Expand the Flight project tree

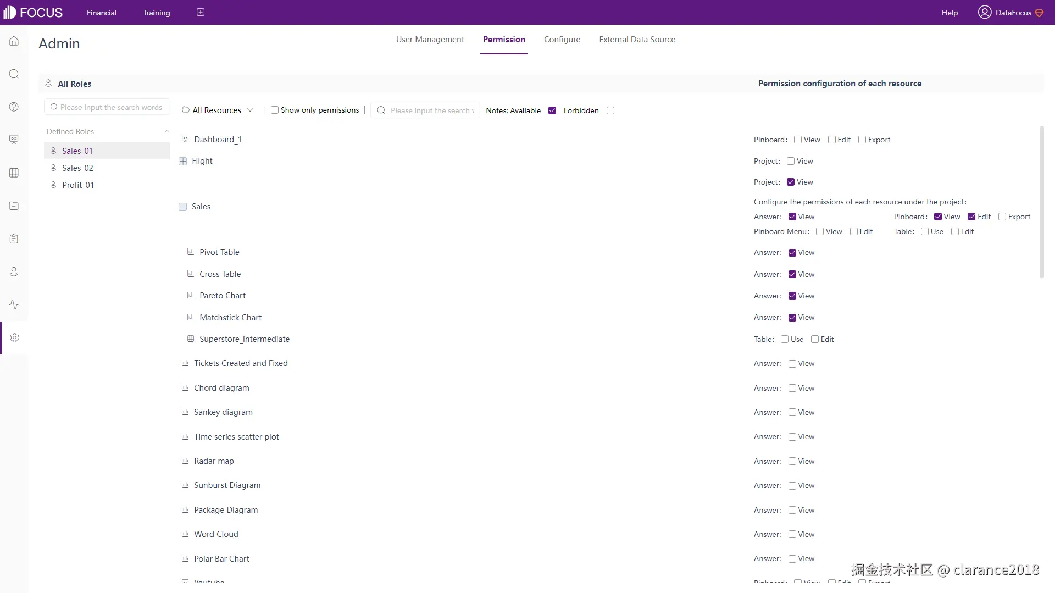pyautogui.click(x=183, y=161)
